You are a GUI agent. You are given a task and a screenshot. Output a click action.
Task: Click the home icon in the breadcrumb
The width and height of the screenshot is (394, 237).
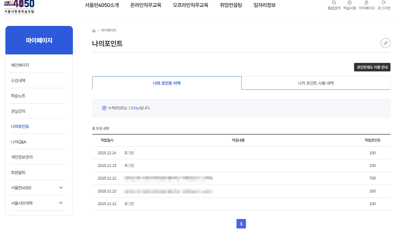(x=94, y=30)
